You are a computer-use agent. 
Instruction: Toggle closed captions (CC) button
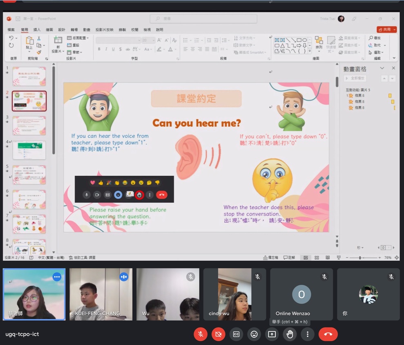236,334
